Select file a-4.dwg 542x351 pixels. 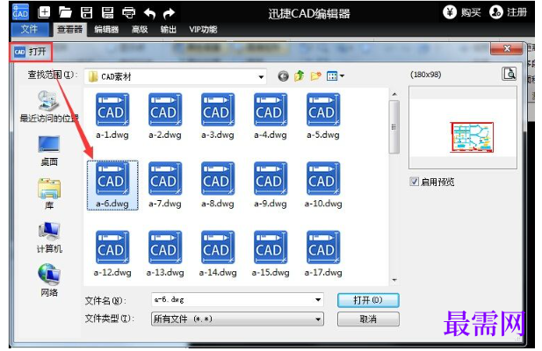271,117
